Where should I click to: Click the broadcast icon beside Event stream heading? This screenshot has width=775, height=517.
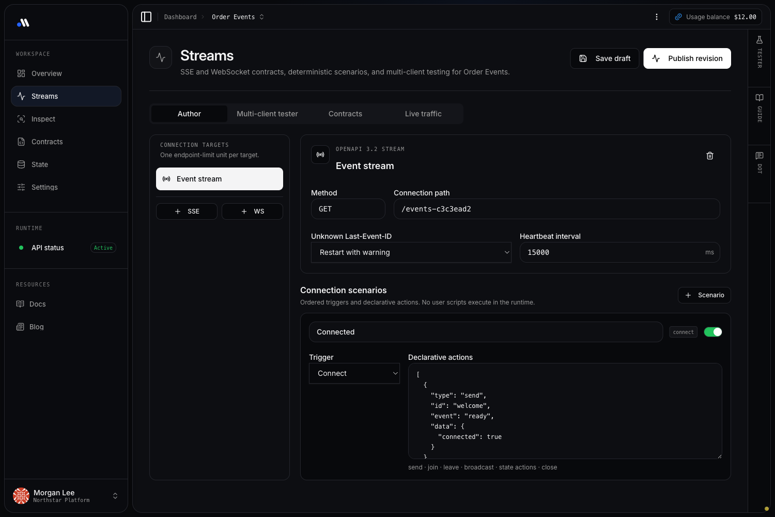320,155
